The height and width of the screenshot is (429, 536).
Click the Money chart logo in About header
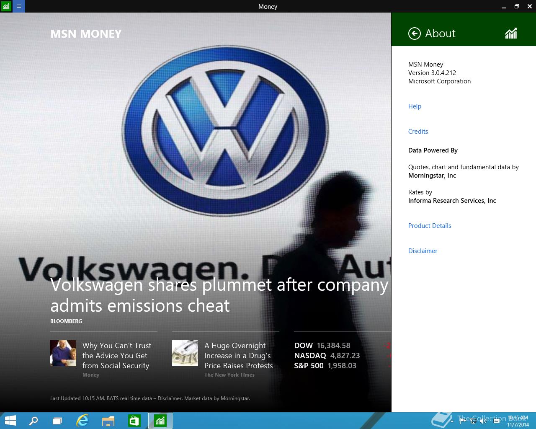click(x=511, y=34)
